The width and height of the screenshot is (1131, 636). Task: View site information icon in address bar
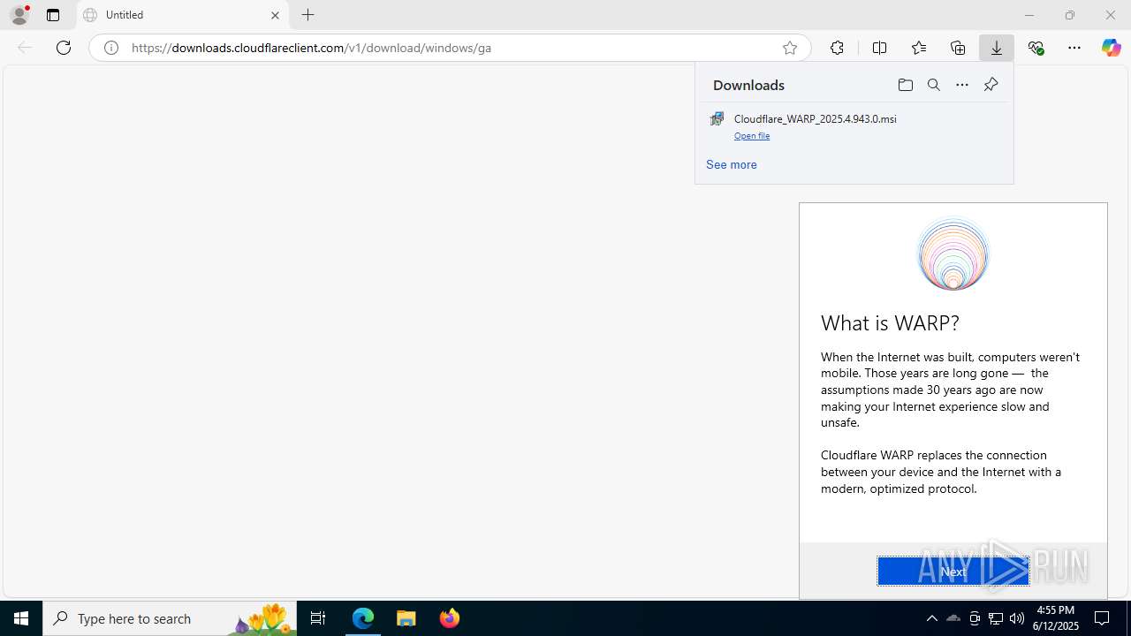pos(111,48)
